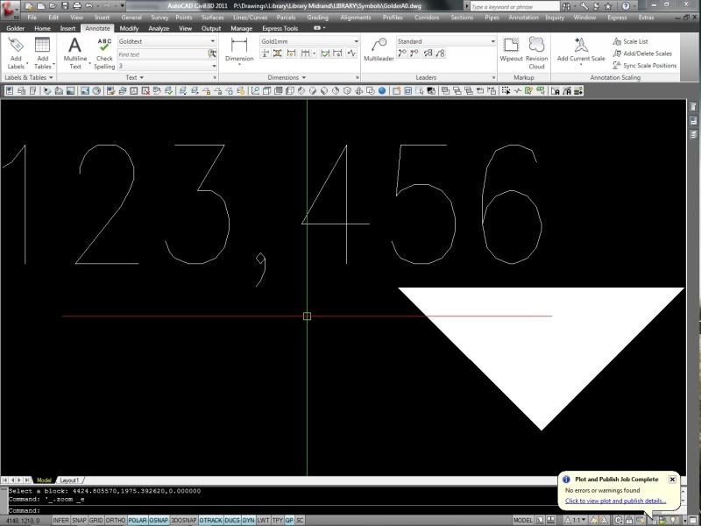Toggle 3DOSNAP in status bar
The image size is (701, 526).
(x=184, y=520)
